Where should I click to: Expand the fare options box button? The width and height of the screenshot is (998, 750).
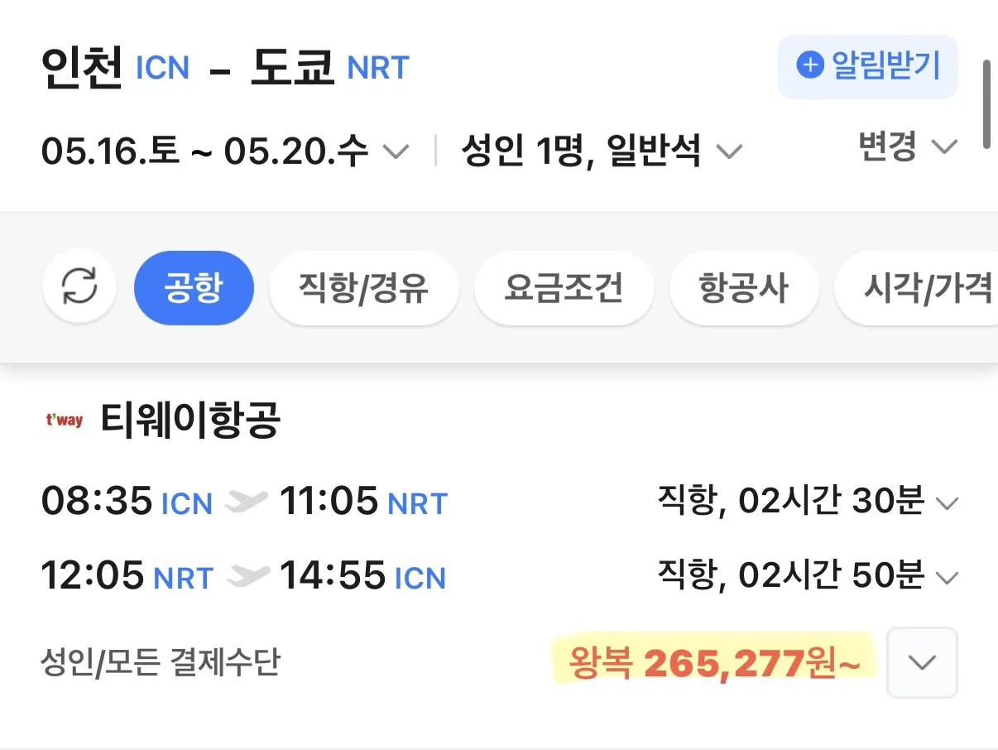922,662
